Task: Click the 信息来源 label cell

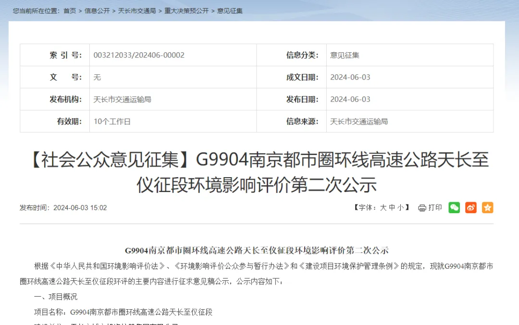Action: coord(292,121)
